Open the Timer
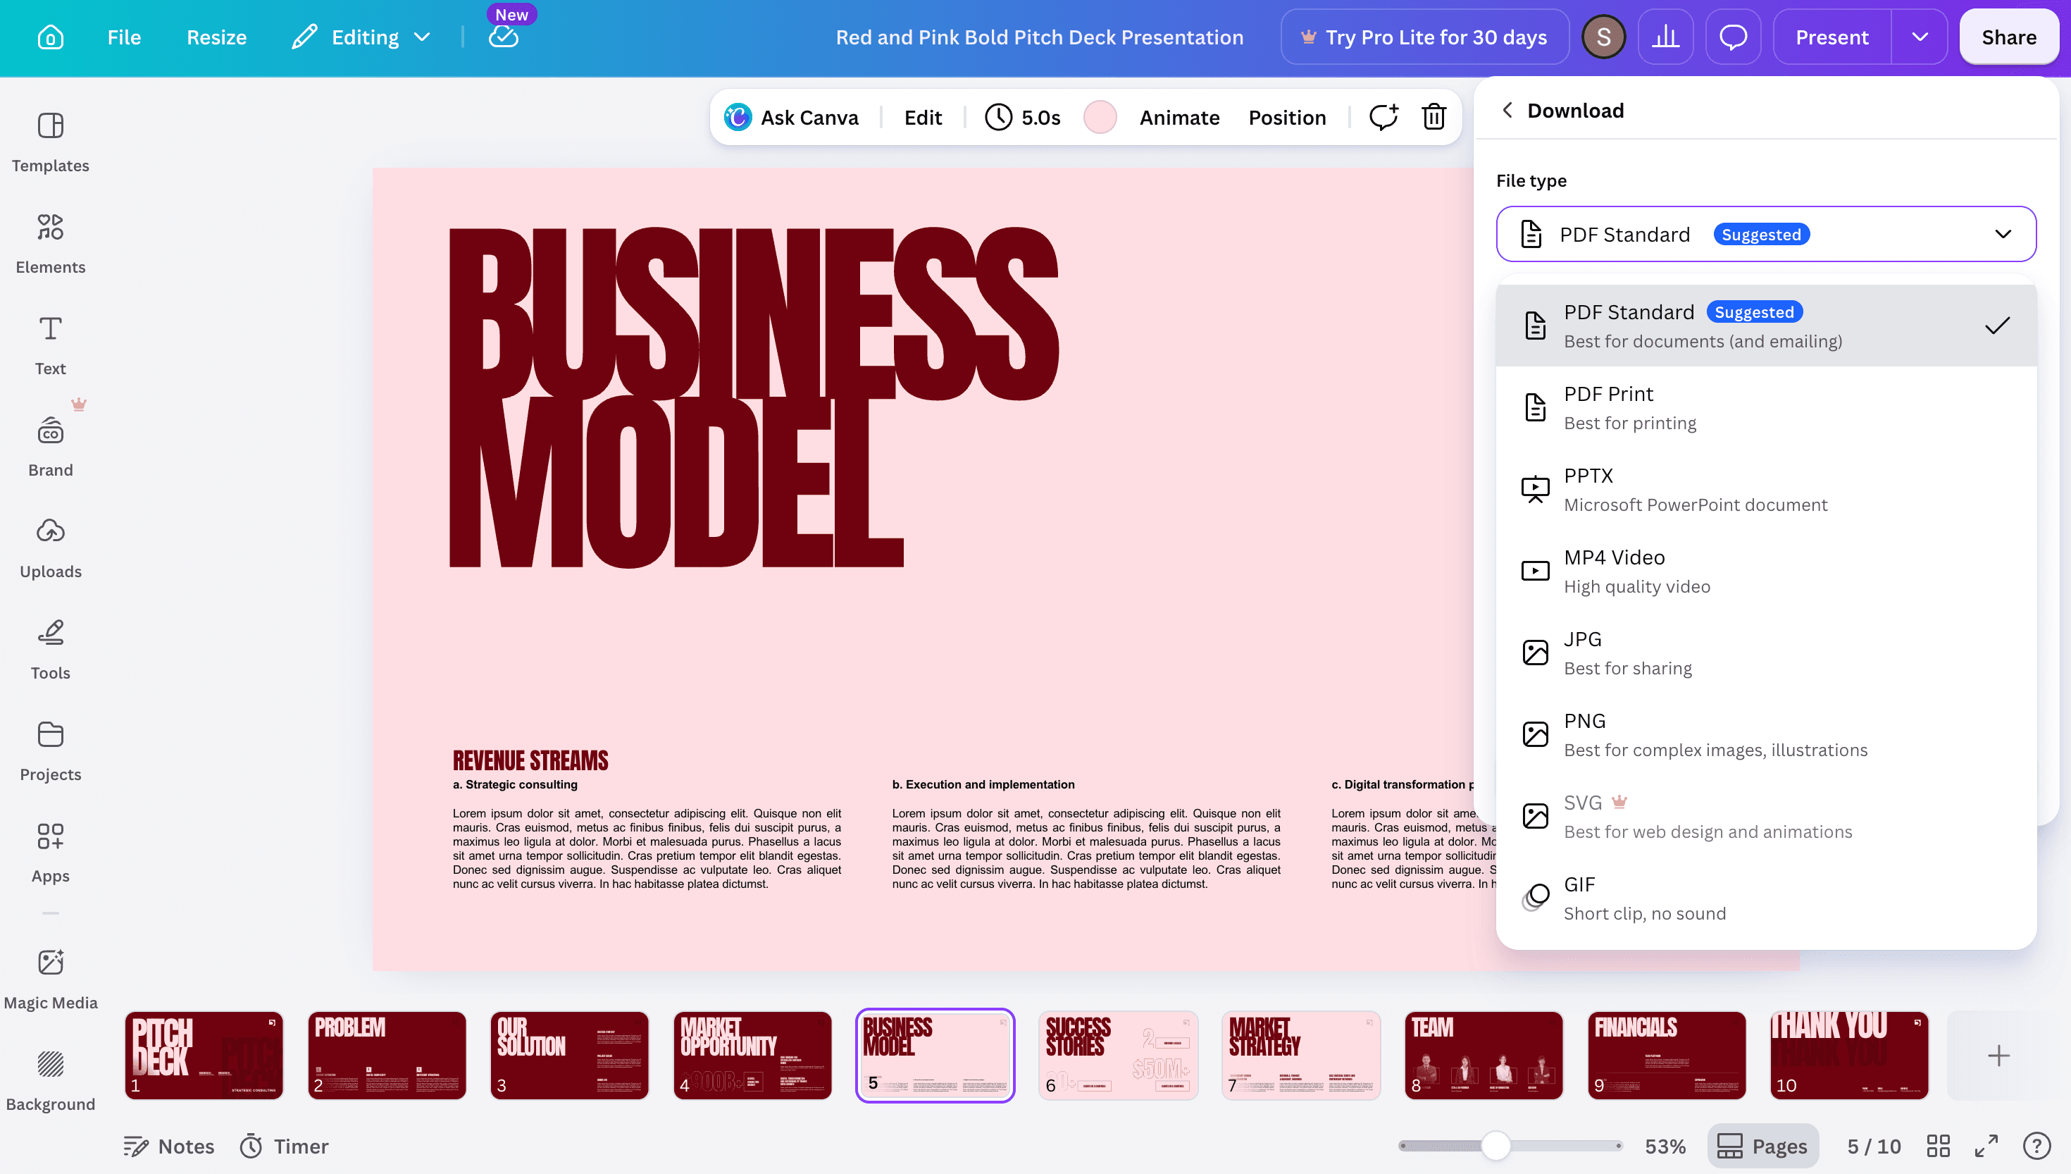Image resolution: width=2071 pixels, height=1174 pixels. tap(285, 1146)
